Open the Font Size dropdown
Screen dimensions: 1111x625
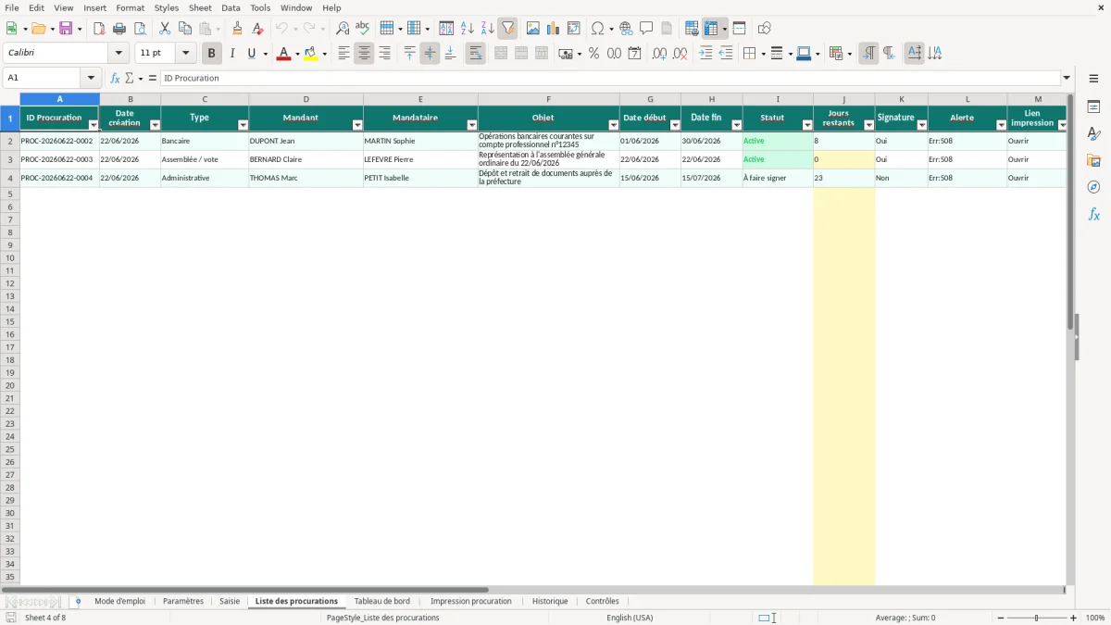185,54
